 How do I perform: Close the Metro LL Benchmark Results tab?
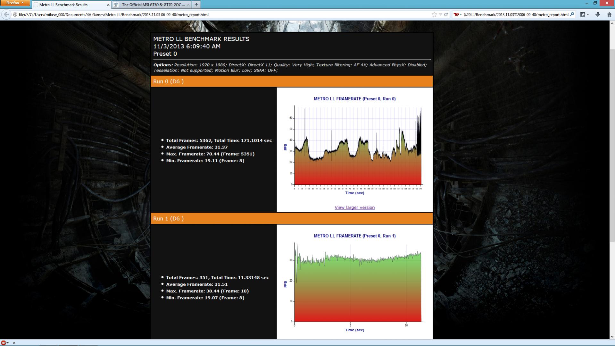pos(108,5)
